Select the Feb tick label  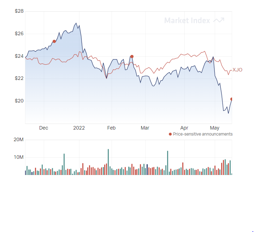[111, 128]
